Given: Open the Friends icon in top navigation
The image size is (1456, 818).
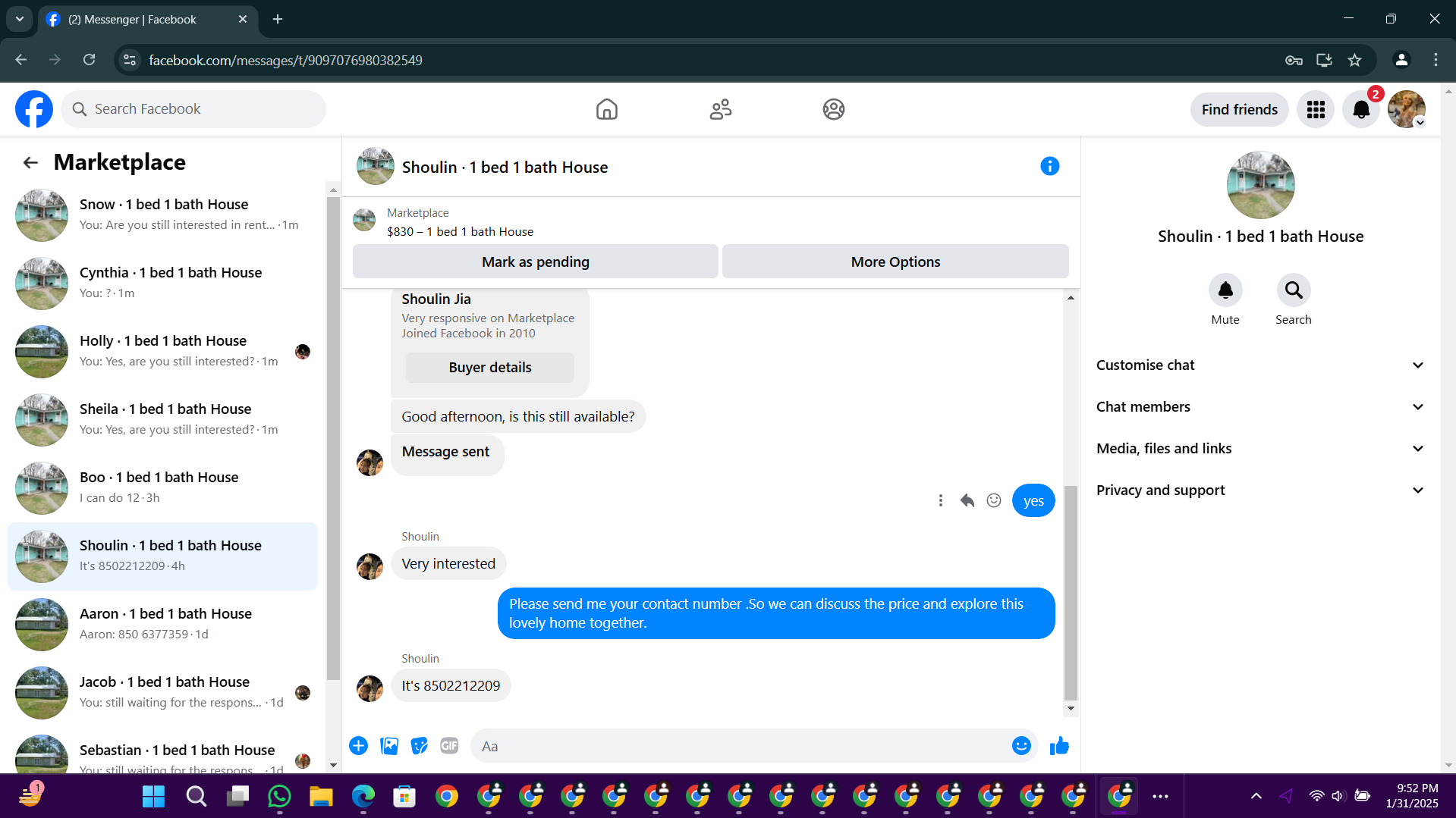Looking at the screenshot, I should coord(721,109).
